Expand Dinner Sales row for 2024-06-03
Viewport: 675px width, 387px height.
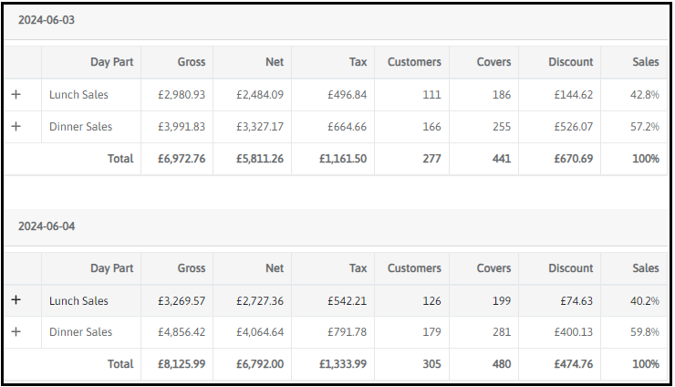(x=16, y=127)
